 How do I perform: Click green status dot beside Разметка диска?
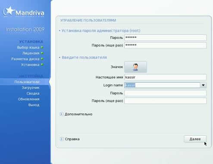pyautogui.click(x=42, y=59)
